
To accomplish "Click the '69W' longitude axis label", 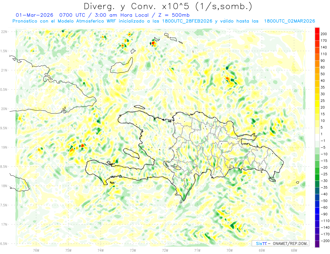I will pos(262,250).
